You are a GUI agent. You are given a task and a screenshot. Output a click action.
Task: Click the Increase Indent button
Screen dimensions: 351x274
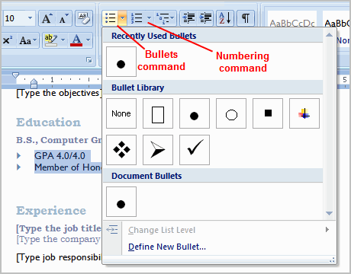[x=205, y=18]
